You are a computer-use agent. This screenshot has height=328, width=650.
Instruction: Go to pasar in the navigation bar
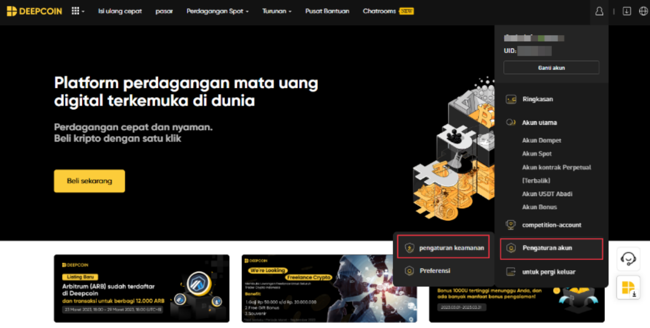(164, 11)
